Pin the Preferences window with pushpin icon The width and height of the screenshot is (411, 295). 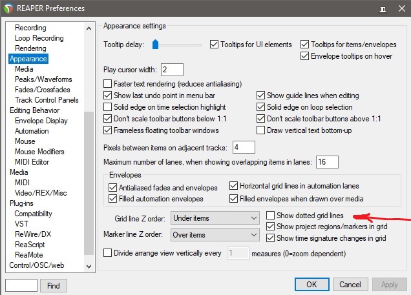point(383,10)
